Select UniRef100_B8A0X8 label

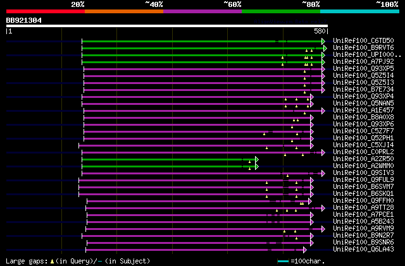[363, 118]
